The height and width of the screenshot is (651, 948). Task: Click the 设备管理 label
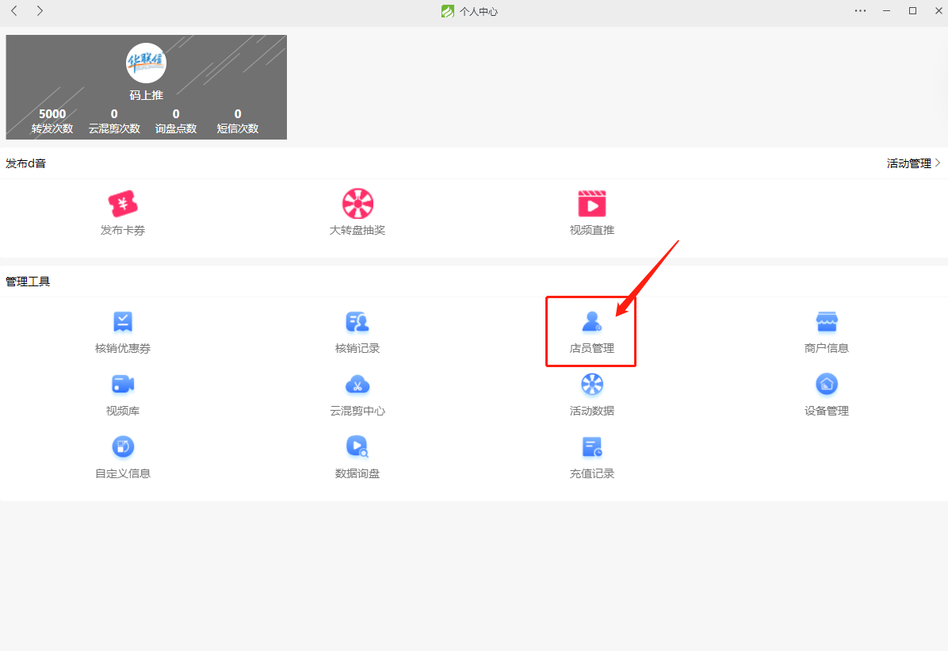[x=827, y=411]
